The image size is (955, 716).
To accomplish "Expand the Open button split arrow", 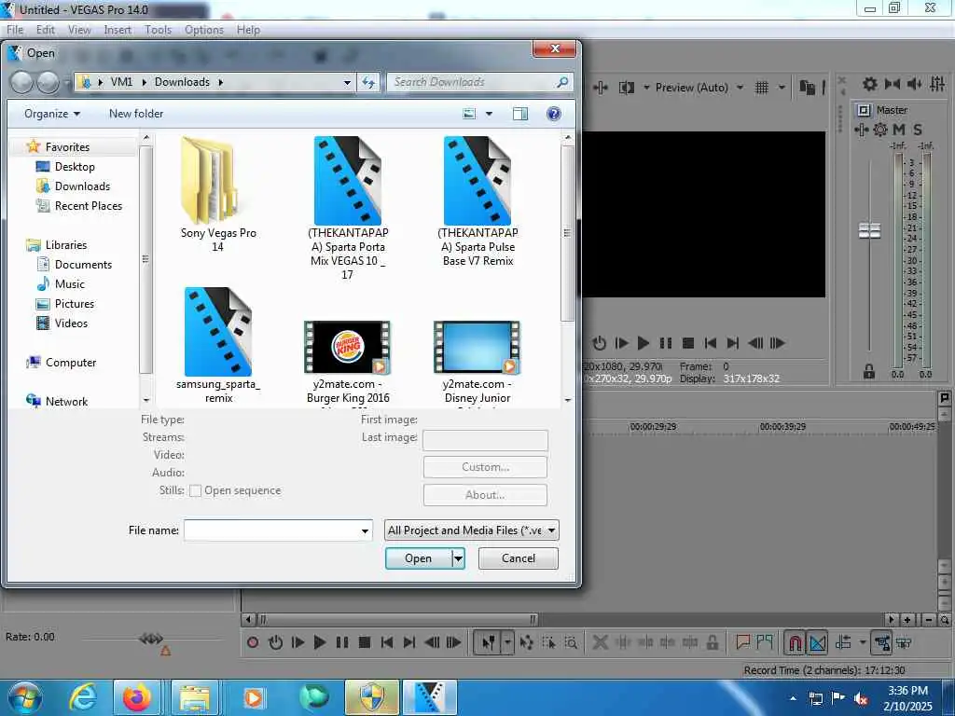I will (459, 558).
